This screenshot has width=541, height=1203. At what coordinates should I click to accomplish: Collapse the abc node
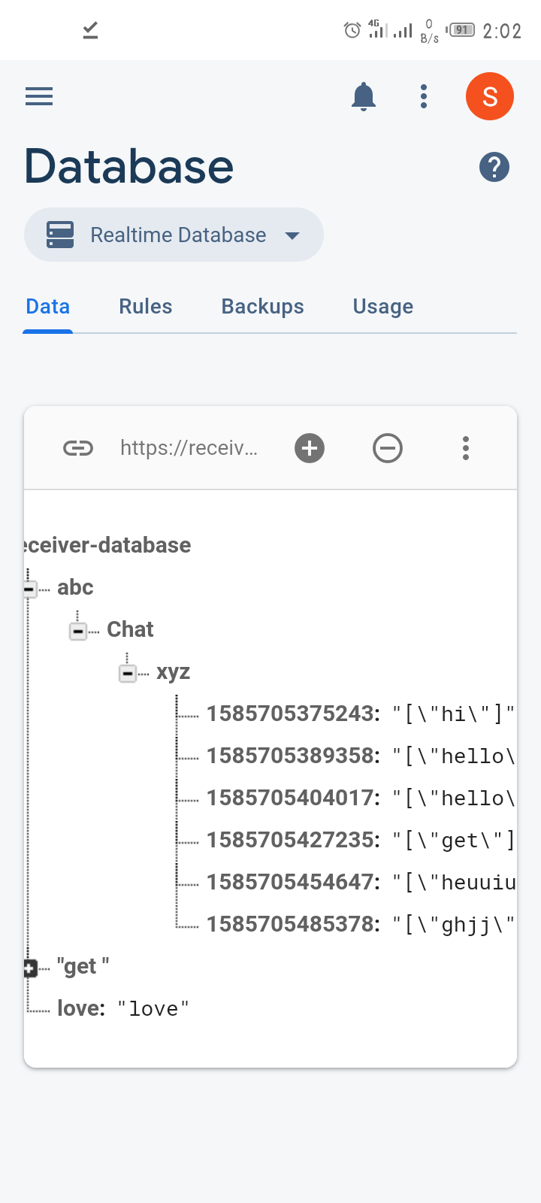click(29, 589)
